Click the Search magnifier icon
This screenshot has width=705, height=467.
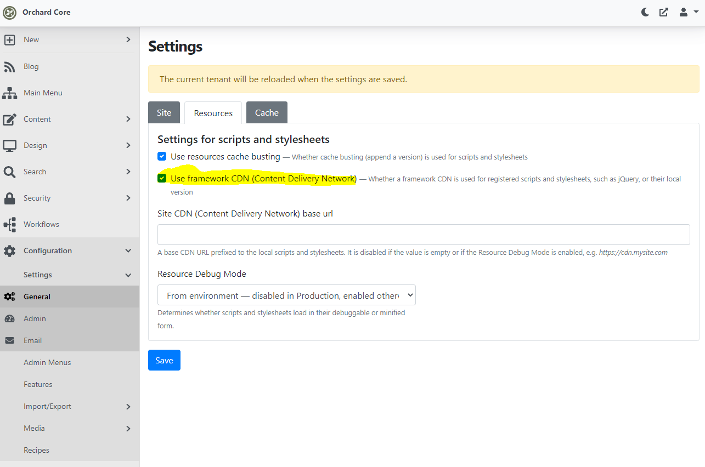coord(10,172)
